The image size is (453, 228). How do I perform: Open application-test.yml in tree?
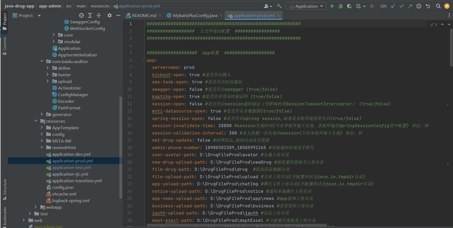(71, 167)
